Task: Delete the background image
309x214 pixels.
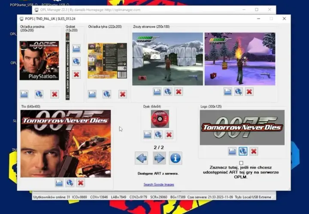Action: [x=80, y=183]
